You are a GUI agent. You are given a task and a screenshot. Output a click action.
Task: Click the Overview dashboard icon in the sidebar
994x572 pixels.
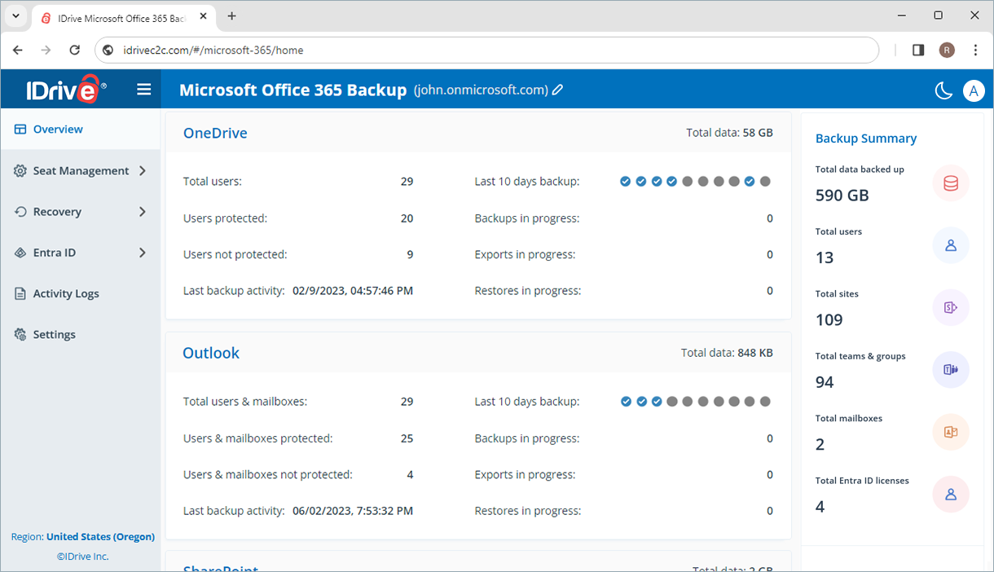pos(20,130)
